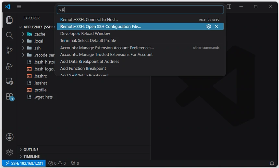Viewport: 279px width, 168px height.
Task: Run Add Function Breakpoint command
Action: (x=140, y=68)
